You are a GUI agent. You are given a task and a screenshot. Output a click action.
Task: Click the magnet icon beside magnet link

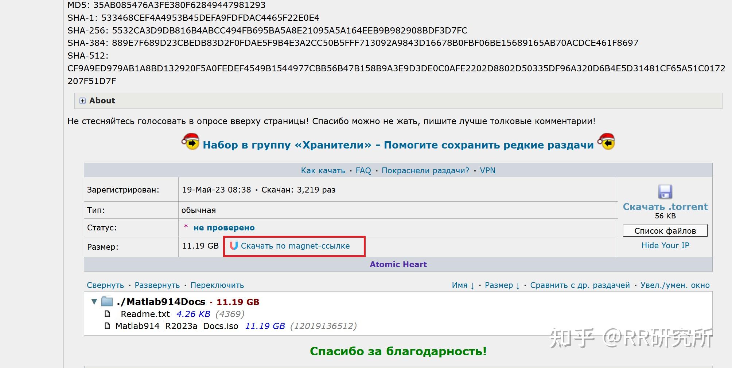point(234,246)
